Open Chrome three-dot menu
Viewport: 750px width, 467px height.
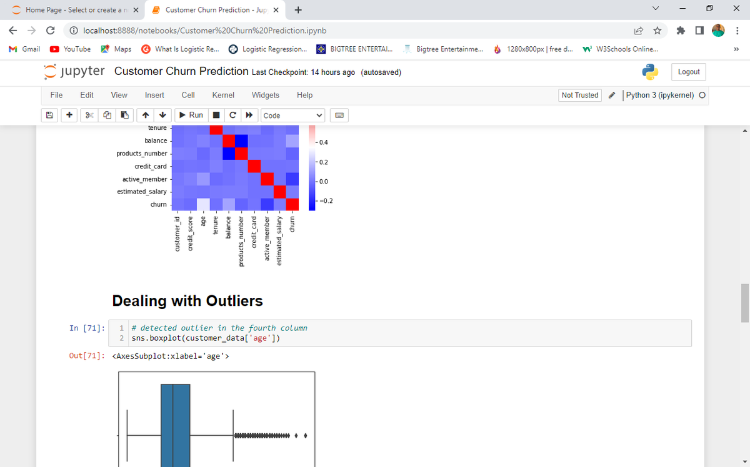click(x=738, y=30)
